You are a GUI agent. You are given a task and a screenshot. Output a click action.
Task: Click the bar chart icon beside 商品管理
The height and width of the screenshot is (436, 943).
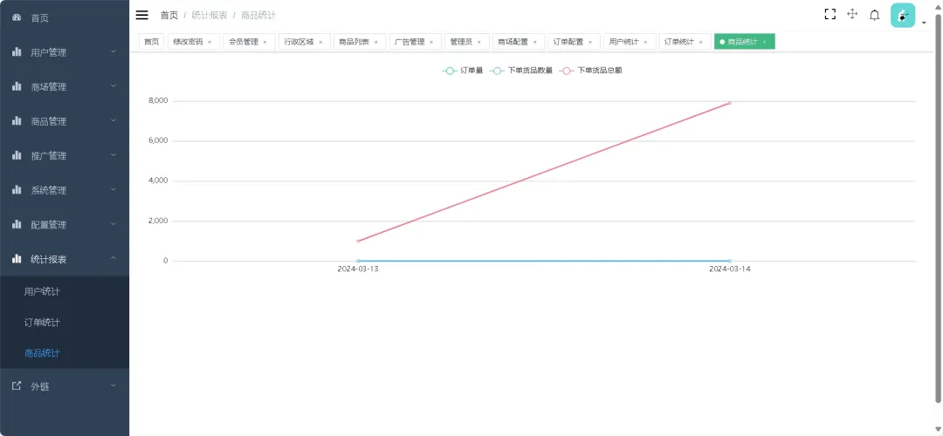point(17,120)
